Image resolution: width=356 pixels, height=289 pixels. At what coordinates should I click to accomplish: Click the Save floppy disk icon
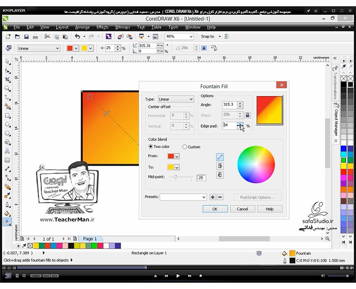pyautogui.click(x=26, y=36)
